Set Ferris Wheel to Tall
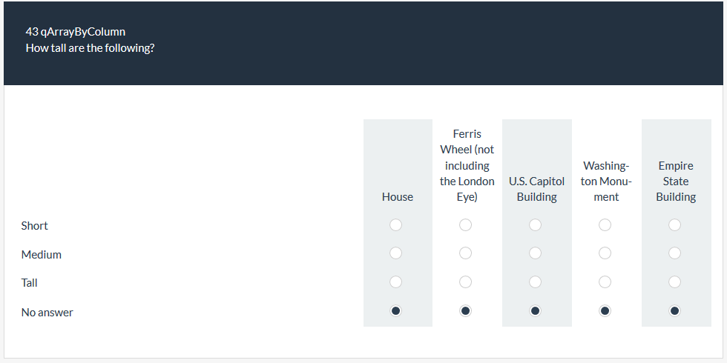Screen dimensions: 727x363 tap(465, 282)
